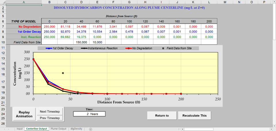Switch to the Input sheet tab
Image resolution: width=276 pixels, height=131 pixels.
click(20, 129)
